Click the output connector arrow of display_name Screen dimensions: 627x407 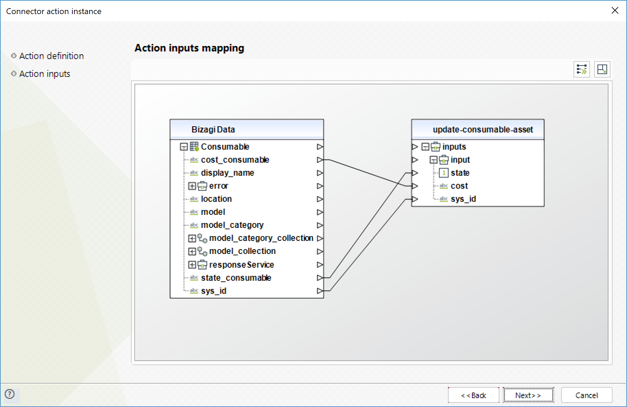pyautogui.click(x=320, y=173)
